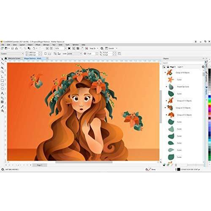
Task: Open Objects docker options gear
Action: (203, 67)
